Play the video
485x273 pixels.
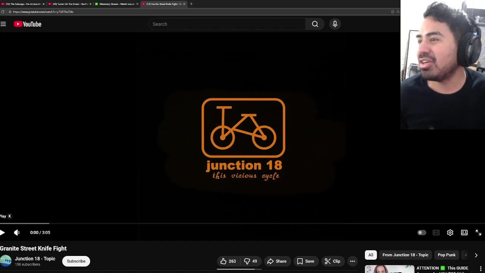3,232
